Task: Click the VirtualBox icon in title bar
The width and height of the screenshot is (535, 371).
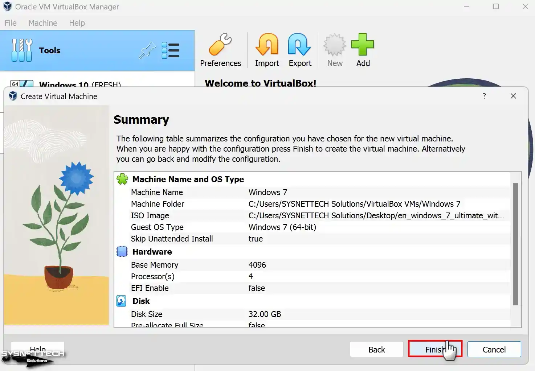Action: tap(7, 7)
